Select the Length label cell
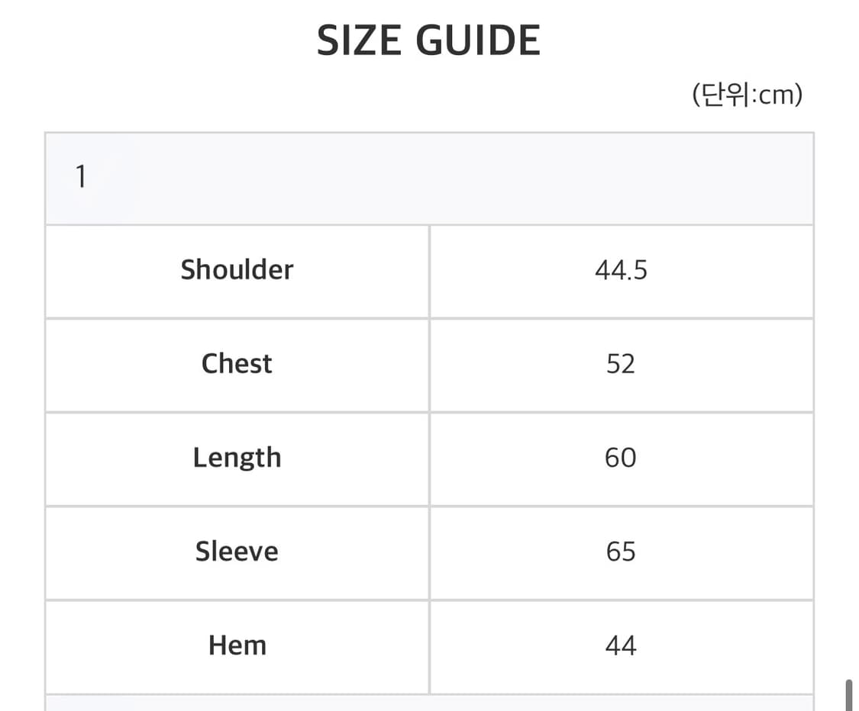 tap(237, 458)
